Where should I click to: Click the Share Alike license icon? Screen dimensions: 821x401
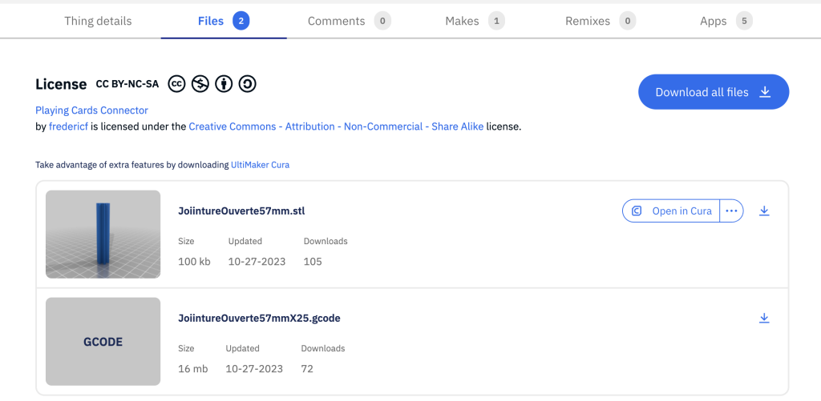pyautogui.click(x=247, y=84)
